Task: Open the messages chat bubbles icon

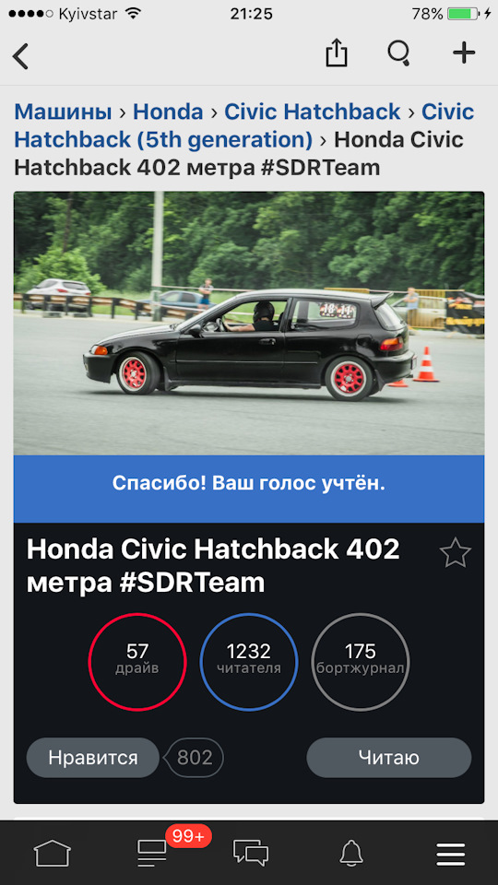Action: click(x=251, y=852)
